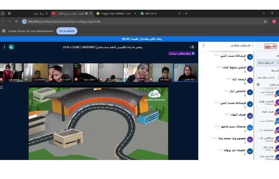Select user معصوم وند in the users list
The image size is (279, 179).
click(x=267, y=130)
